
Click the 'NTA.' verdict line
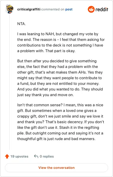pyautogui.click(x=21, y=24)
